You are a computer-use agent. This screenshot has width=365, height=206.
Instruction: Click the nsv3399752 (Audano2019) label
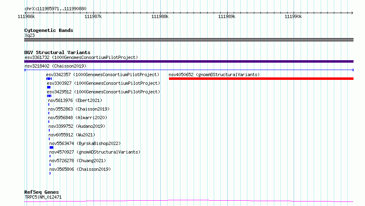[77, 126]
